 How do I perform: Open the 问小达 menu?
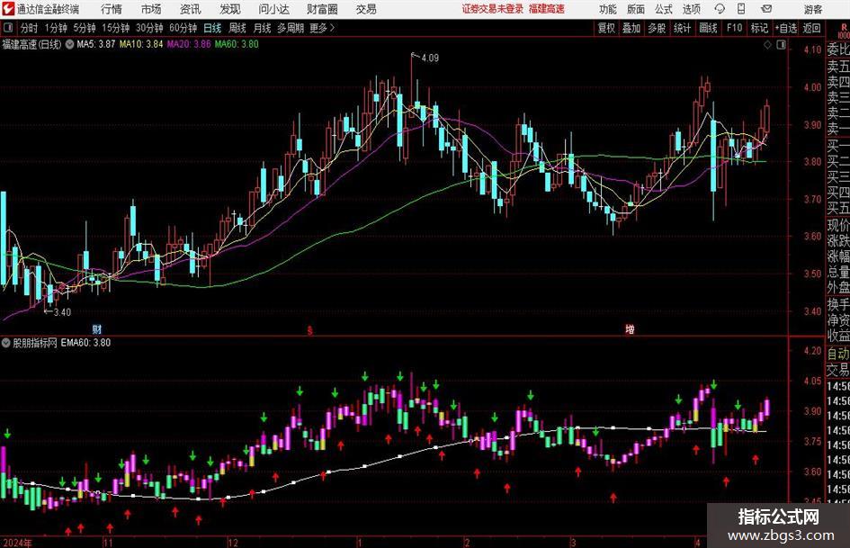(x=273, y=9)
